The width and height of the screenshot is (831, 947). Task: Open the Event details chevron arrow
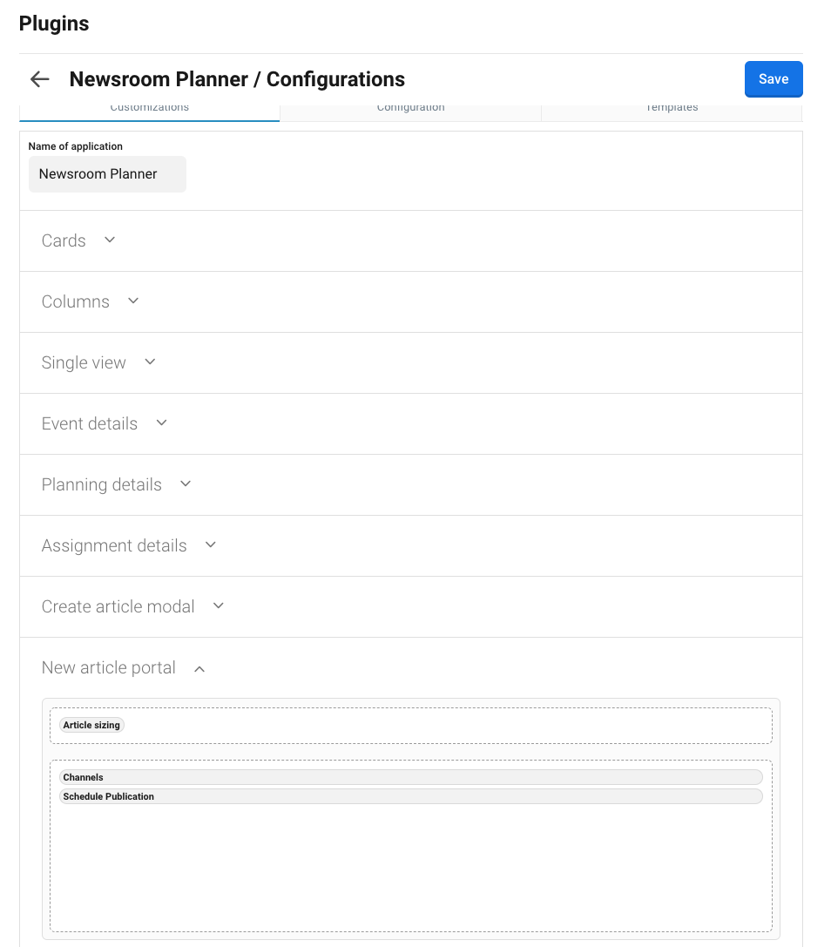coord(161,423)
